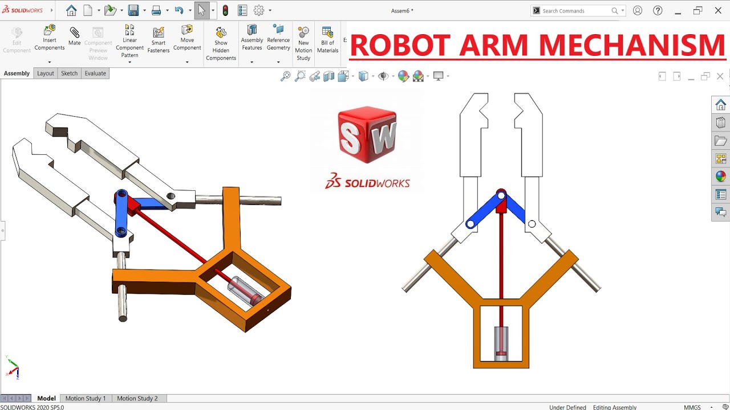Click Apply Scene icon
730x410 pixels.
418,76
